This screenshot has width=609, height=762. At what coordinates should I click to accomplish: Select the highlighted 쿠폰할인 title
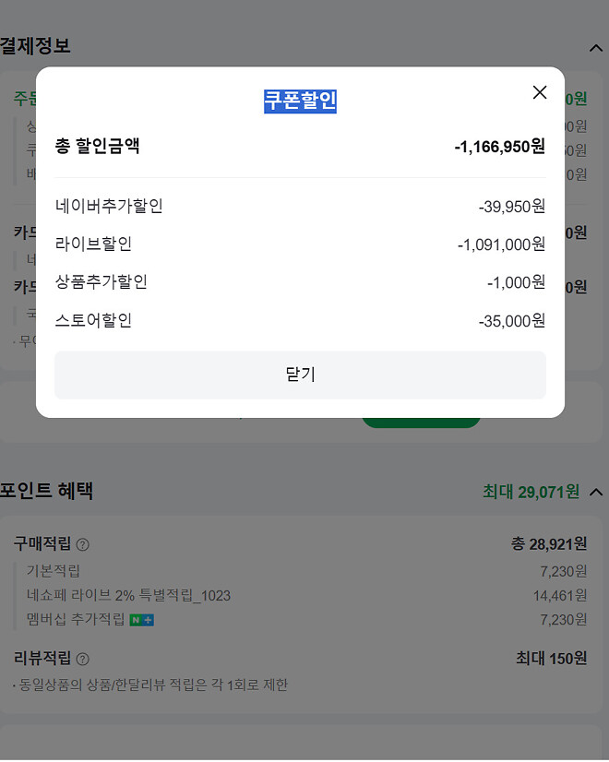[x=300, y=99]
